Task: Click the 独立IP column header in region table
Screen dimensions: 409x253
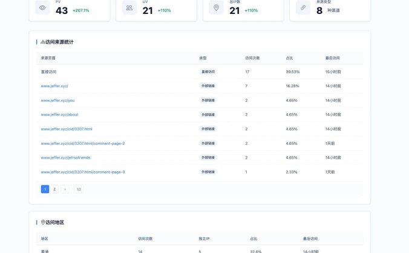Action: 204,238
